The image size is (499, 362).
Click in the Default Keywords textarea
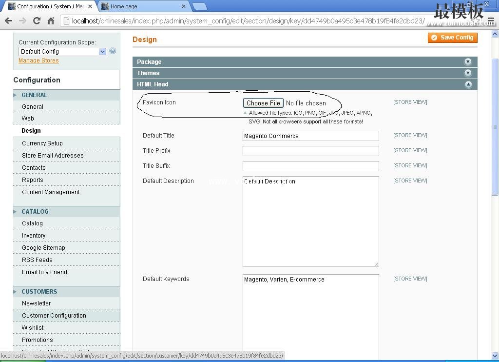pyautogui.click(x=310, y=317)
